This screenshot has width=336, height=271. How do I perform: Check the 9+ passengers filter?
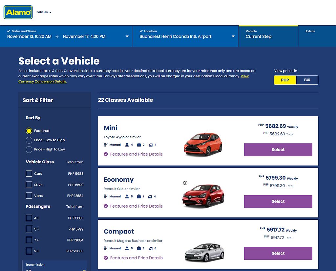coord(29,251)
